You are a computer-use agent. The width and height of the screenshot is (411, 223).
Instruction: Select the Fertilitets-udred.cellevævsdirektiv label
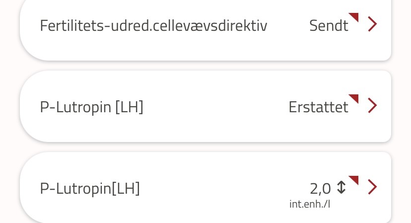click(153, 25)
